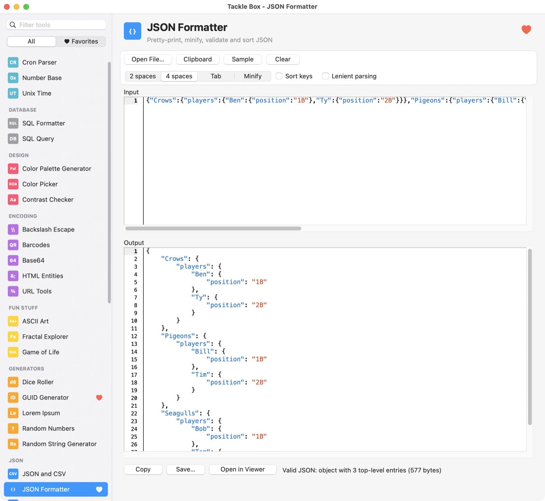The height and width of the screenshot is (501, 545).
Task: Load the Sample JSON
Action: 243,60
